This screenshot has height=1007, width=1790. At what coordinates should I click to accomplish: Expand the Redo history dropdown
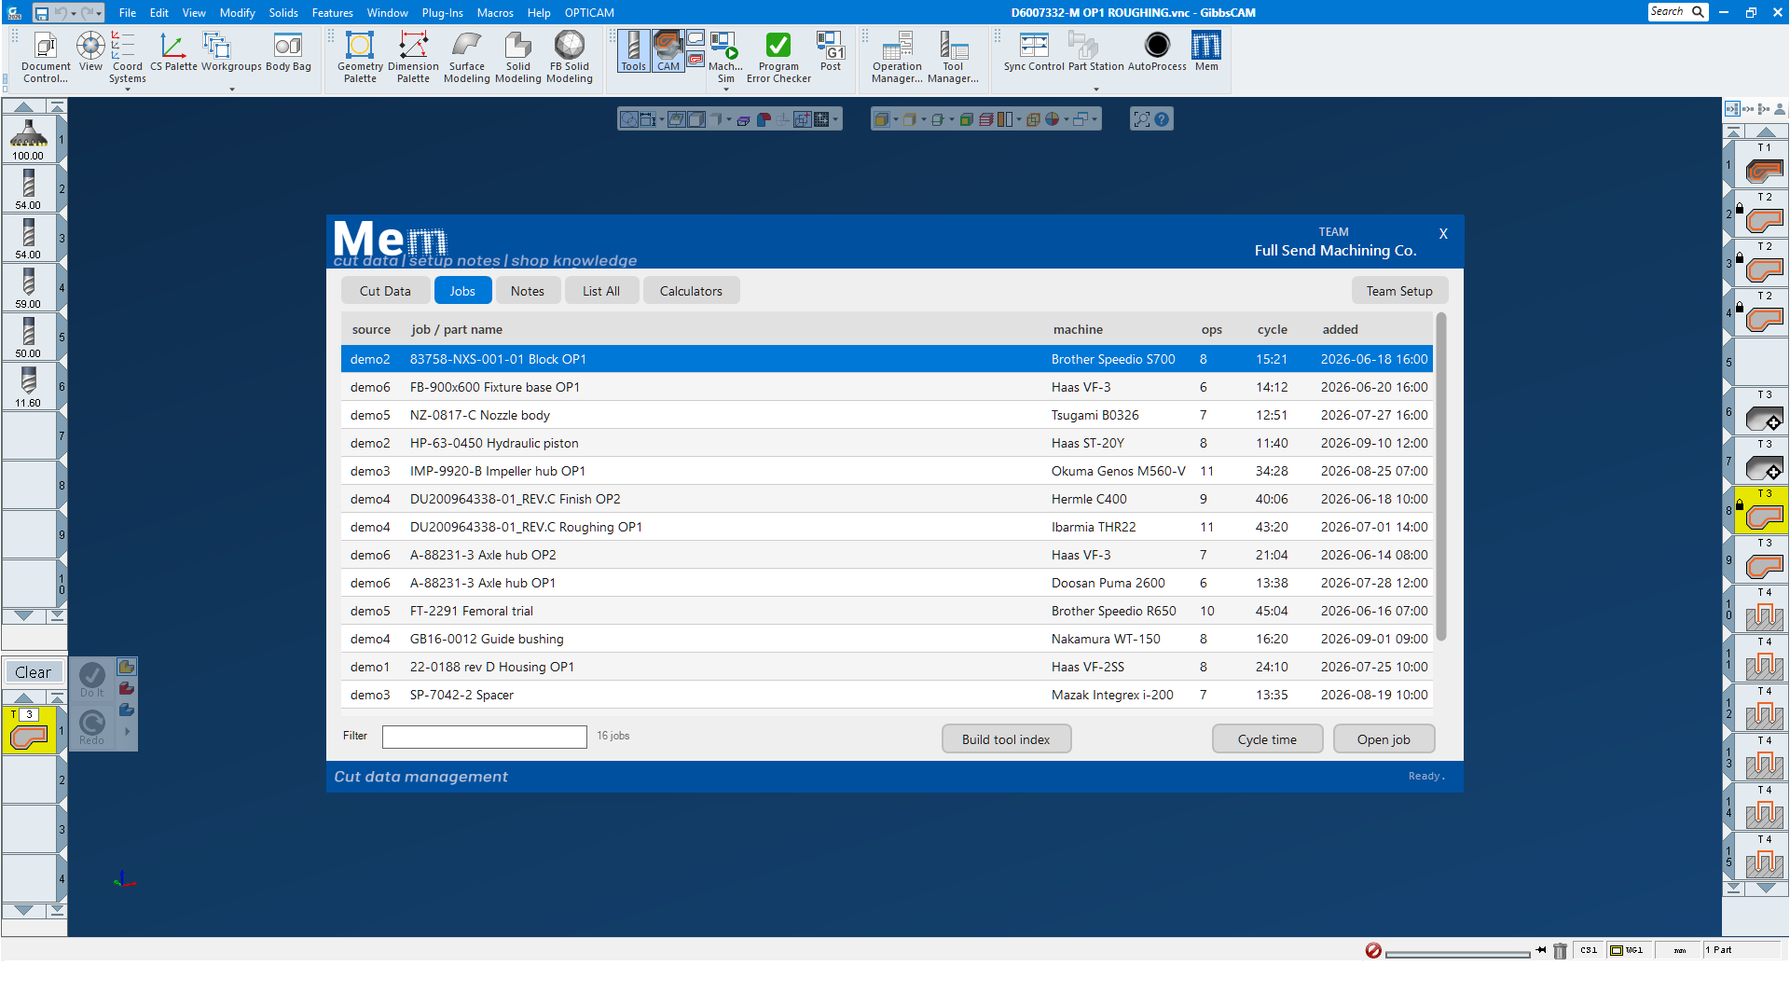tap(99, 13)
